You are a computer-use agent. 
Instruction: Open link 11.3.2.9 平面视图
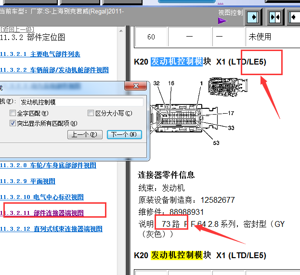pos(27,181)
